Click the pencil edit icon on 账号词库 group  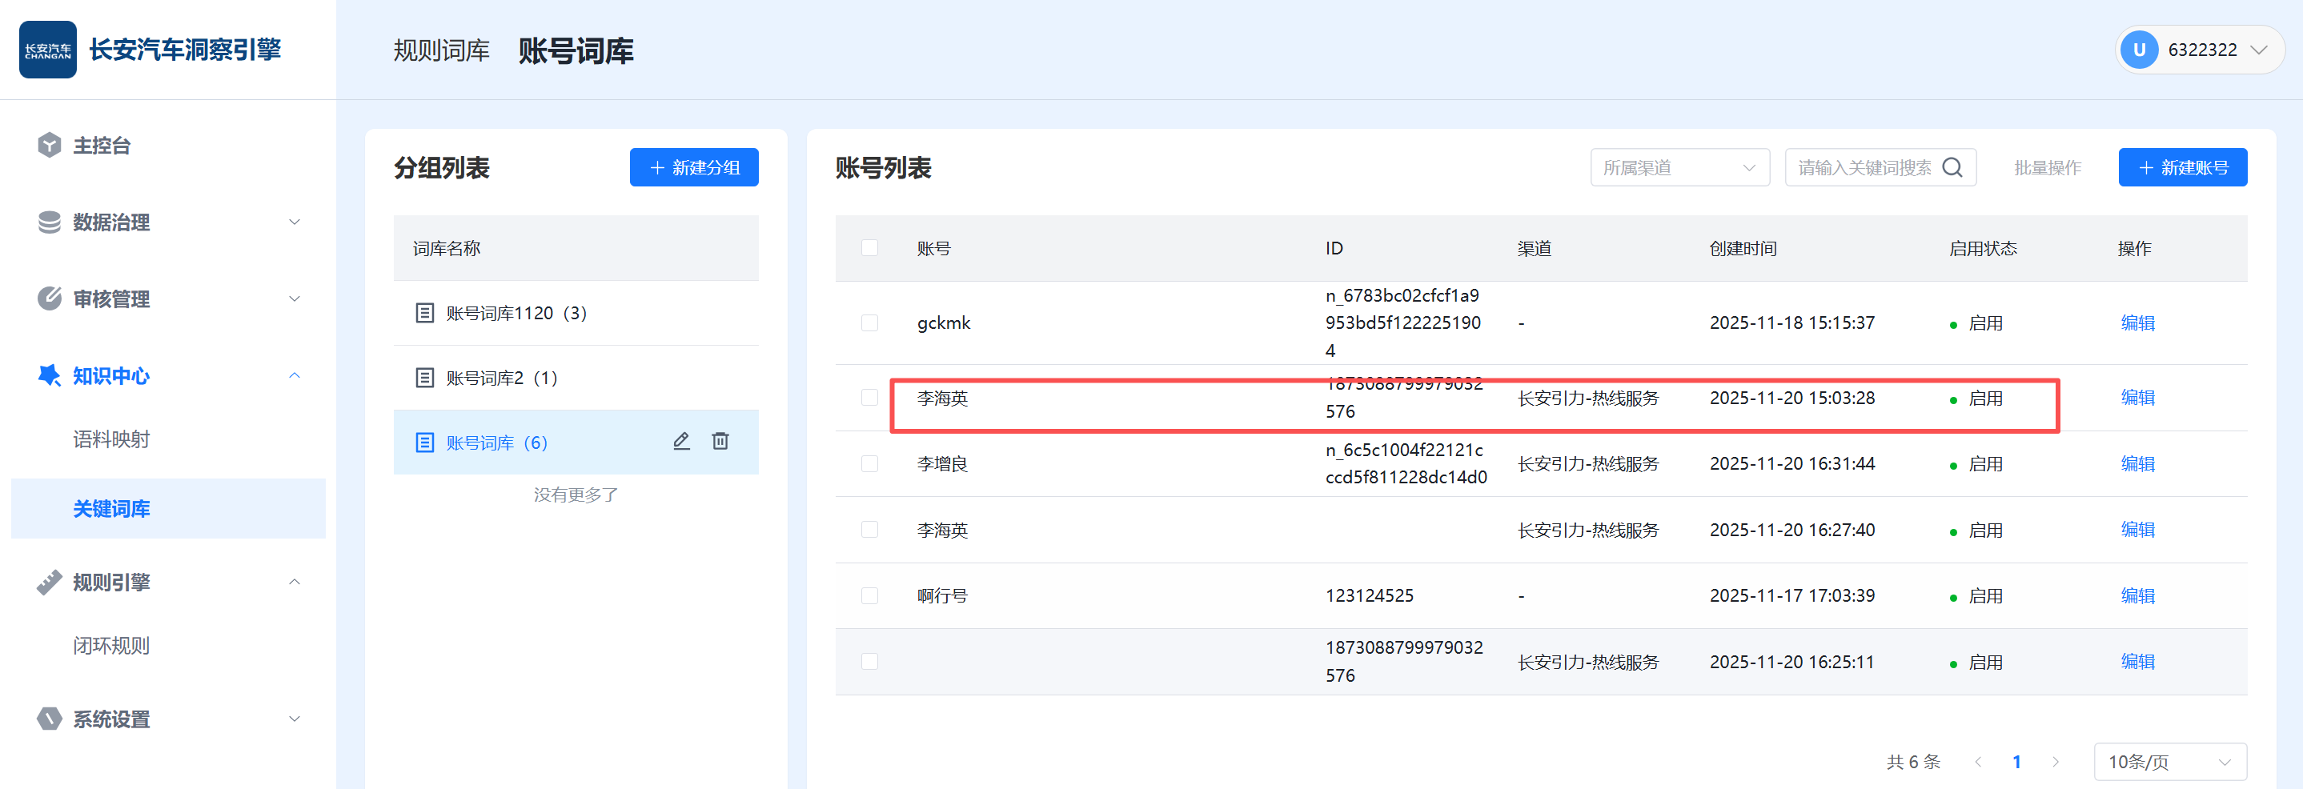coord(681,442)
